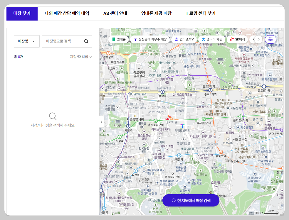
Task: Click the magnifier search icon
Action: coord(86,41)
